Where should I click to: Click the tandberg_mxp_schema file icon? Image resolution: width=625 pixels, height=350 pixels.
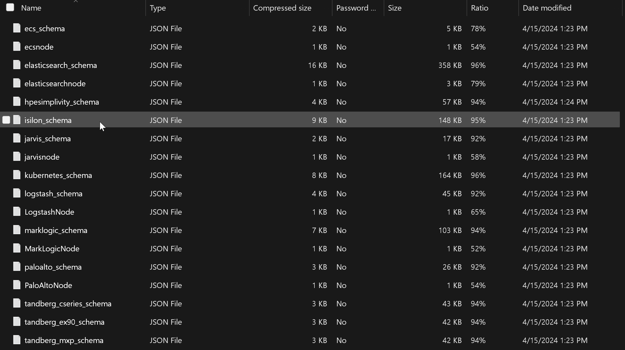click(x=17, y=340)
